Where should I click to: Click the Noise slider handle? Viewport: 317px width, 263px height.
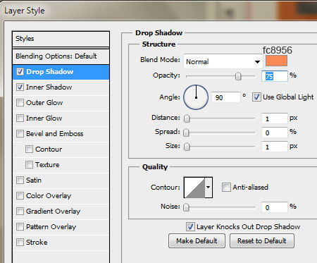pyautogui.click(x=186, y=207)
